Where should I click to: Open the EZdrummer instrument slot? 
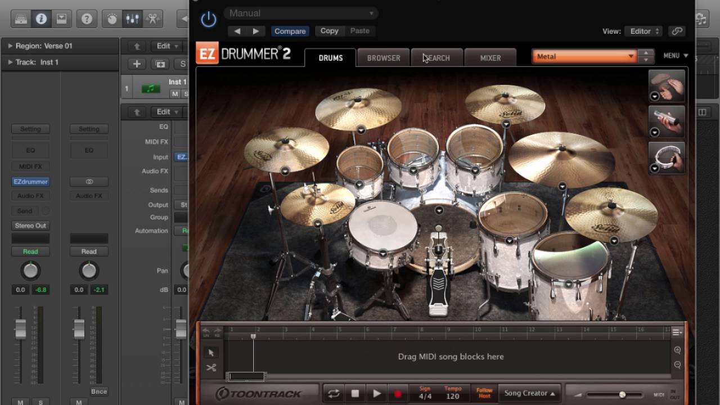[x=30, y=182]
